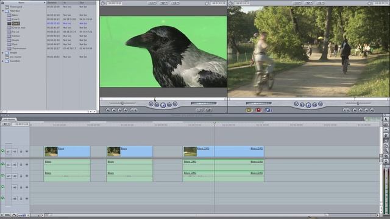Select the pre-master timeline tab
This screenshot has width=390, height=219.
(9, 119)
